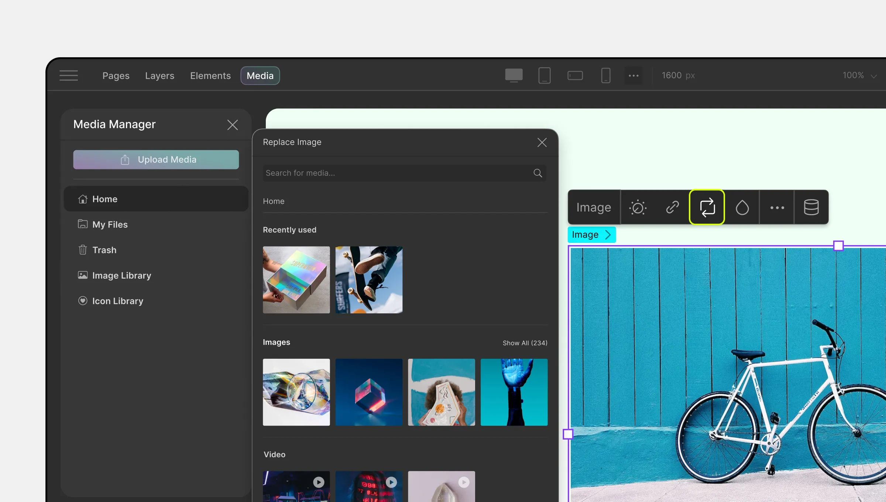Image resolution: width=886 pixels, height=502 pixels.
Task: Toggle the Media tab in top navigation
Action: [260, 75]
